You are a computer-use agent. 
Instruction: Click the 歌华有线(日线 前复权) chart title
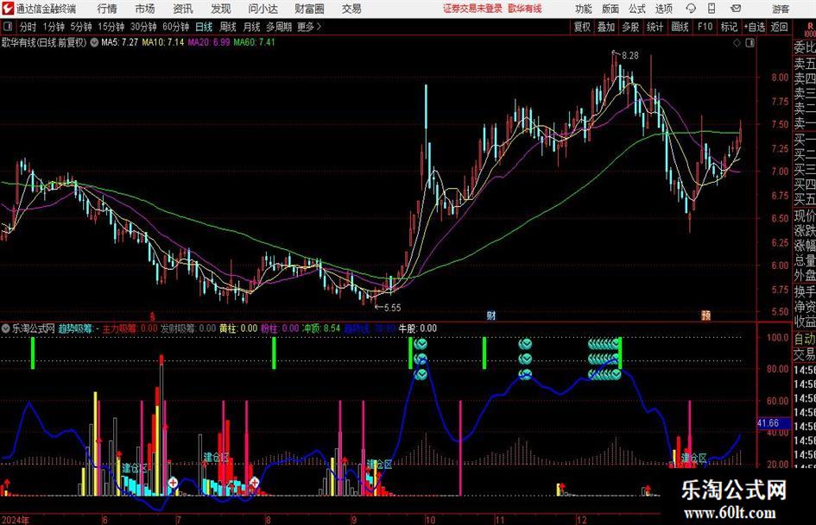pyautogui.click(x=44, y=42)
